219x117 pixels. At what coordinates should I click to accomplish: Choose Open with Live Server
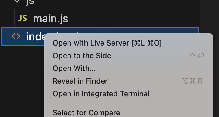point(90,43)
